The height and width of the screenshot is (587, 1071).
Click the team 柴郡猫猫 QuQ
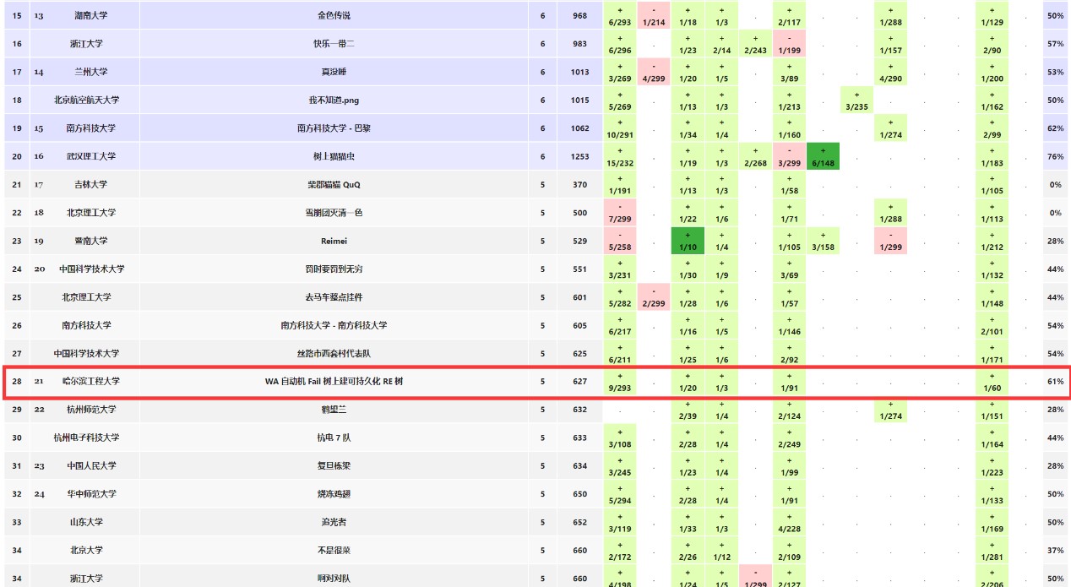coord(334,184)
